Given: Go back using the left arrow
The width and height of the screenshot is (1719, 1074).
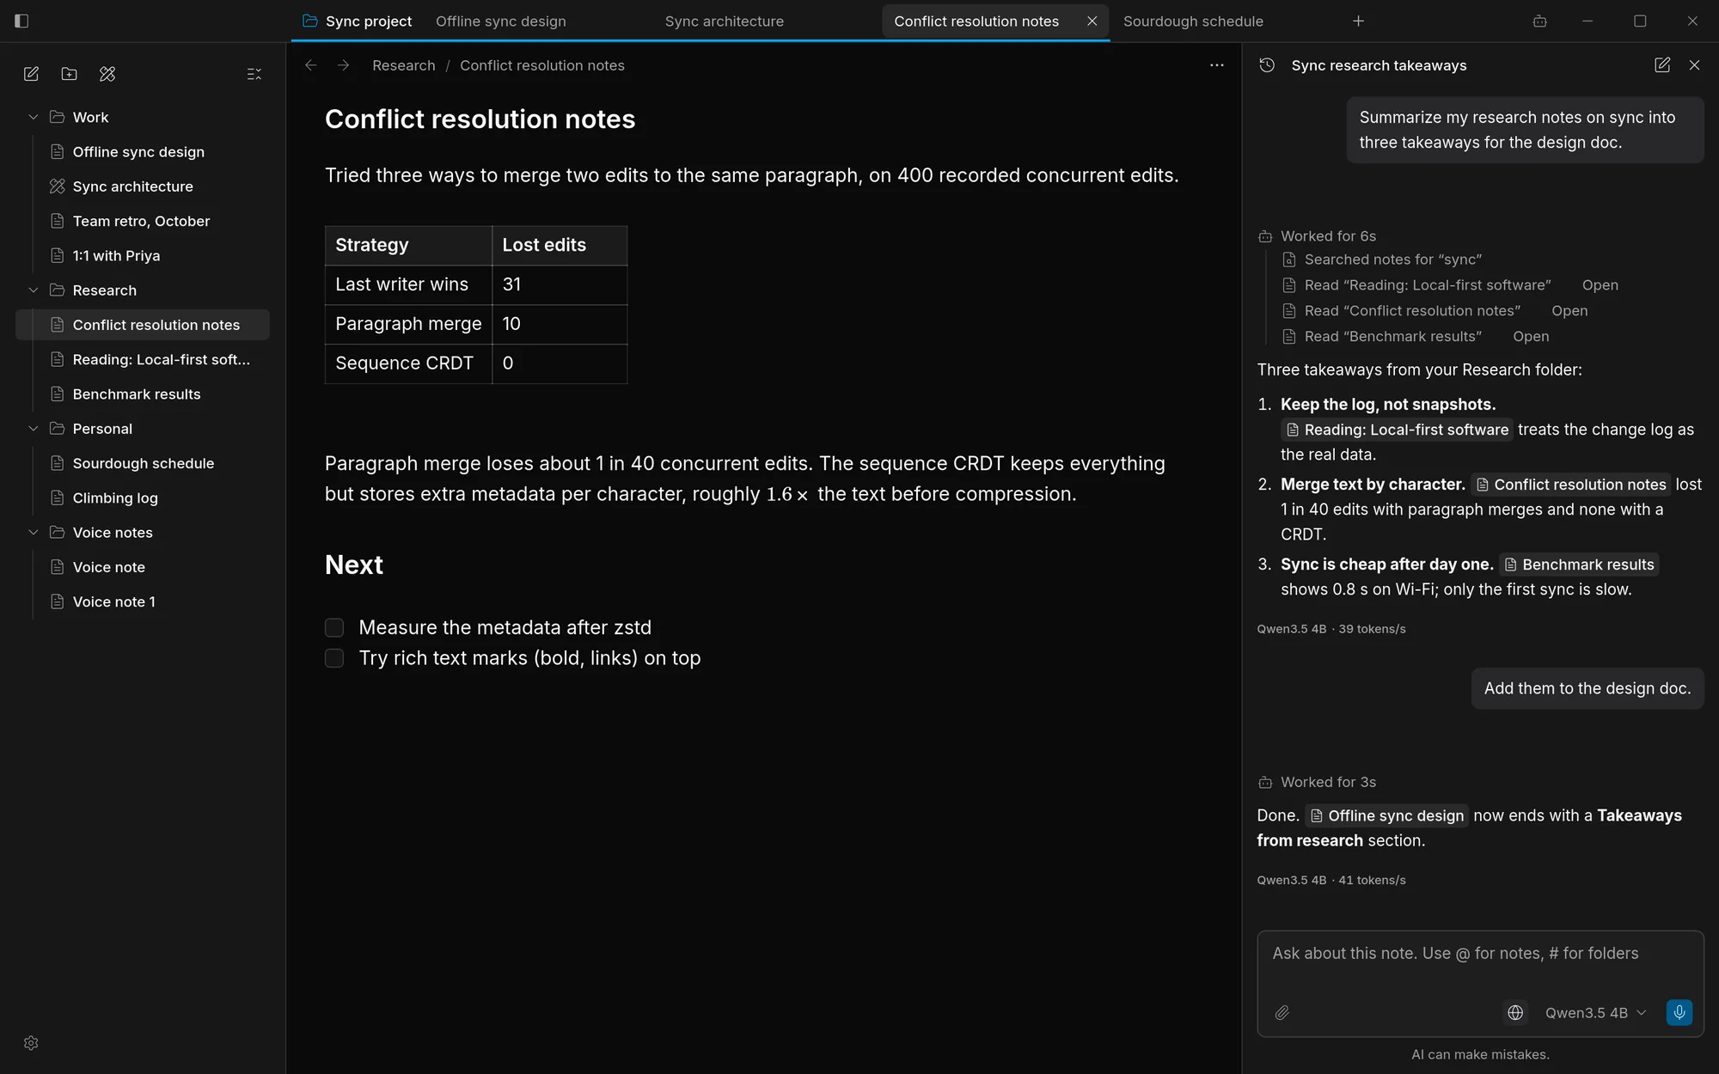Looking at the screenshot, I should tap(311, 65).
